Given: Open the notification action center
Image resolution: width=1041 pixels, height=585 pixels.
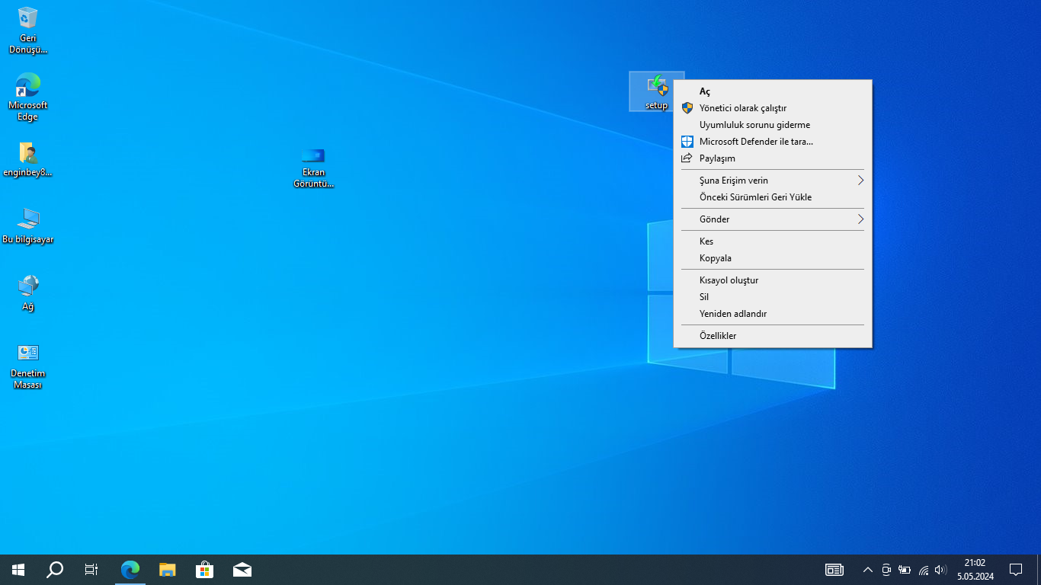Looking at the screenshot, I should click(1016, 570).
